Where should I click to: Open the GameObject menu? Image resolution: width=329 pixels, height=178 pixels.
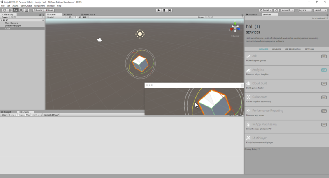[26, 6]
